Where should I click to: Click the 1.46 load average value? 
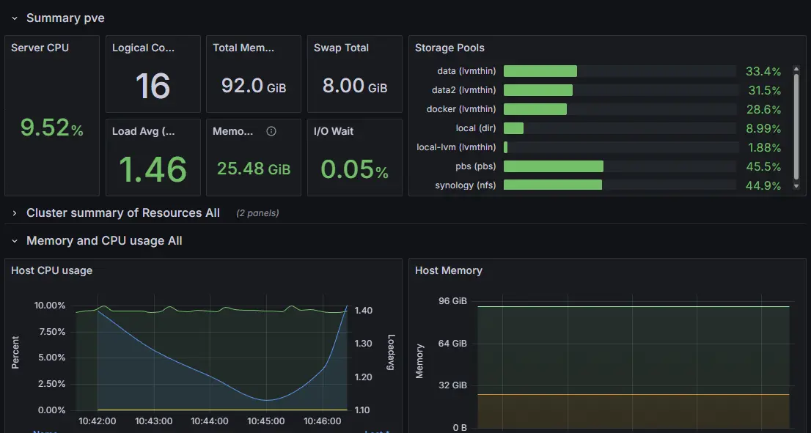coord(153,169)
